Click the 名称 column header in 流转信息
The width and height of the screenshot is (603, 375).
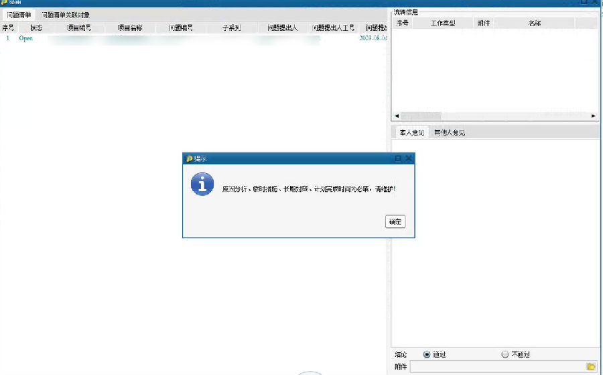tap(535, 23)
